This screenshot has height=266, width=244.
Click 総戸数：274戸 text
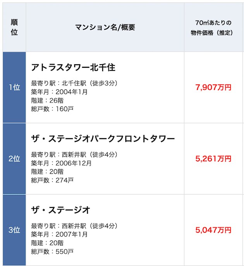pos(52,180)
